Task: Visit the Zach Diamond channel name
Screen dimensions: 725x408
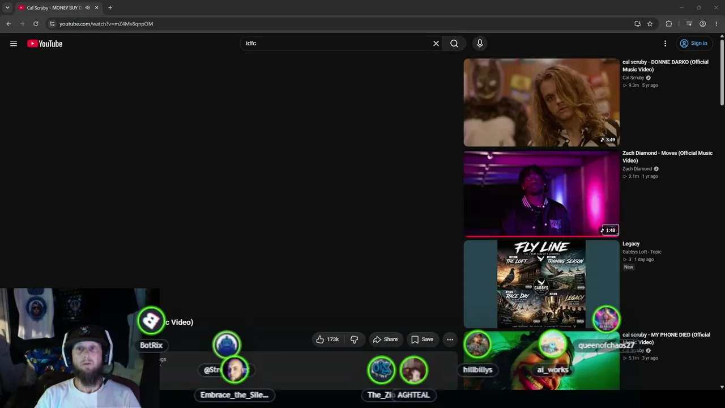Action: pyautogui.click(x=637, y=169)
